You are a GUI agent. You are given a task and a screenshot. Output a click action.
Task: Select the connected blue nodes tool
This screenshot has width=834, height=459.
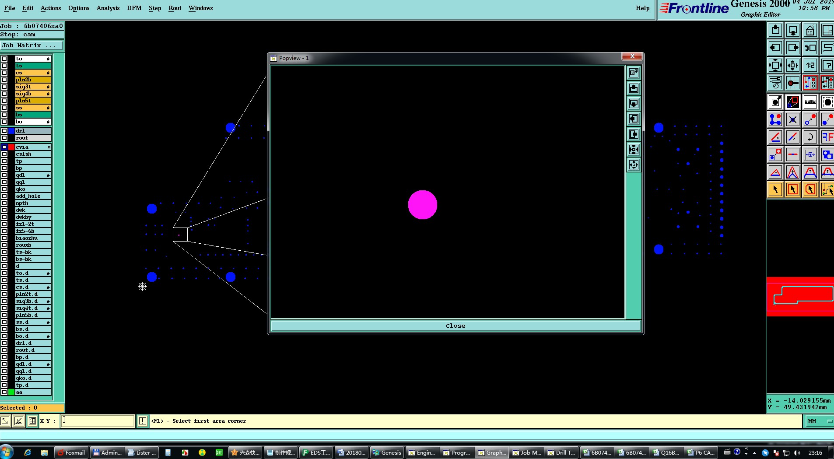click(775, 119)
